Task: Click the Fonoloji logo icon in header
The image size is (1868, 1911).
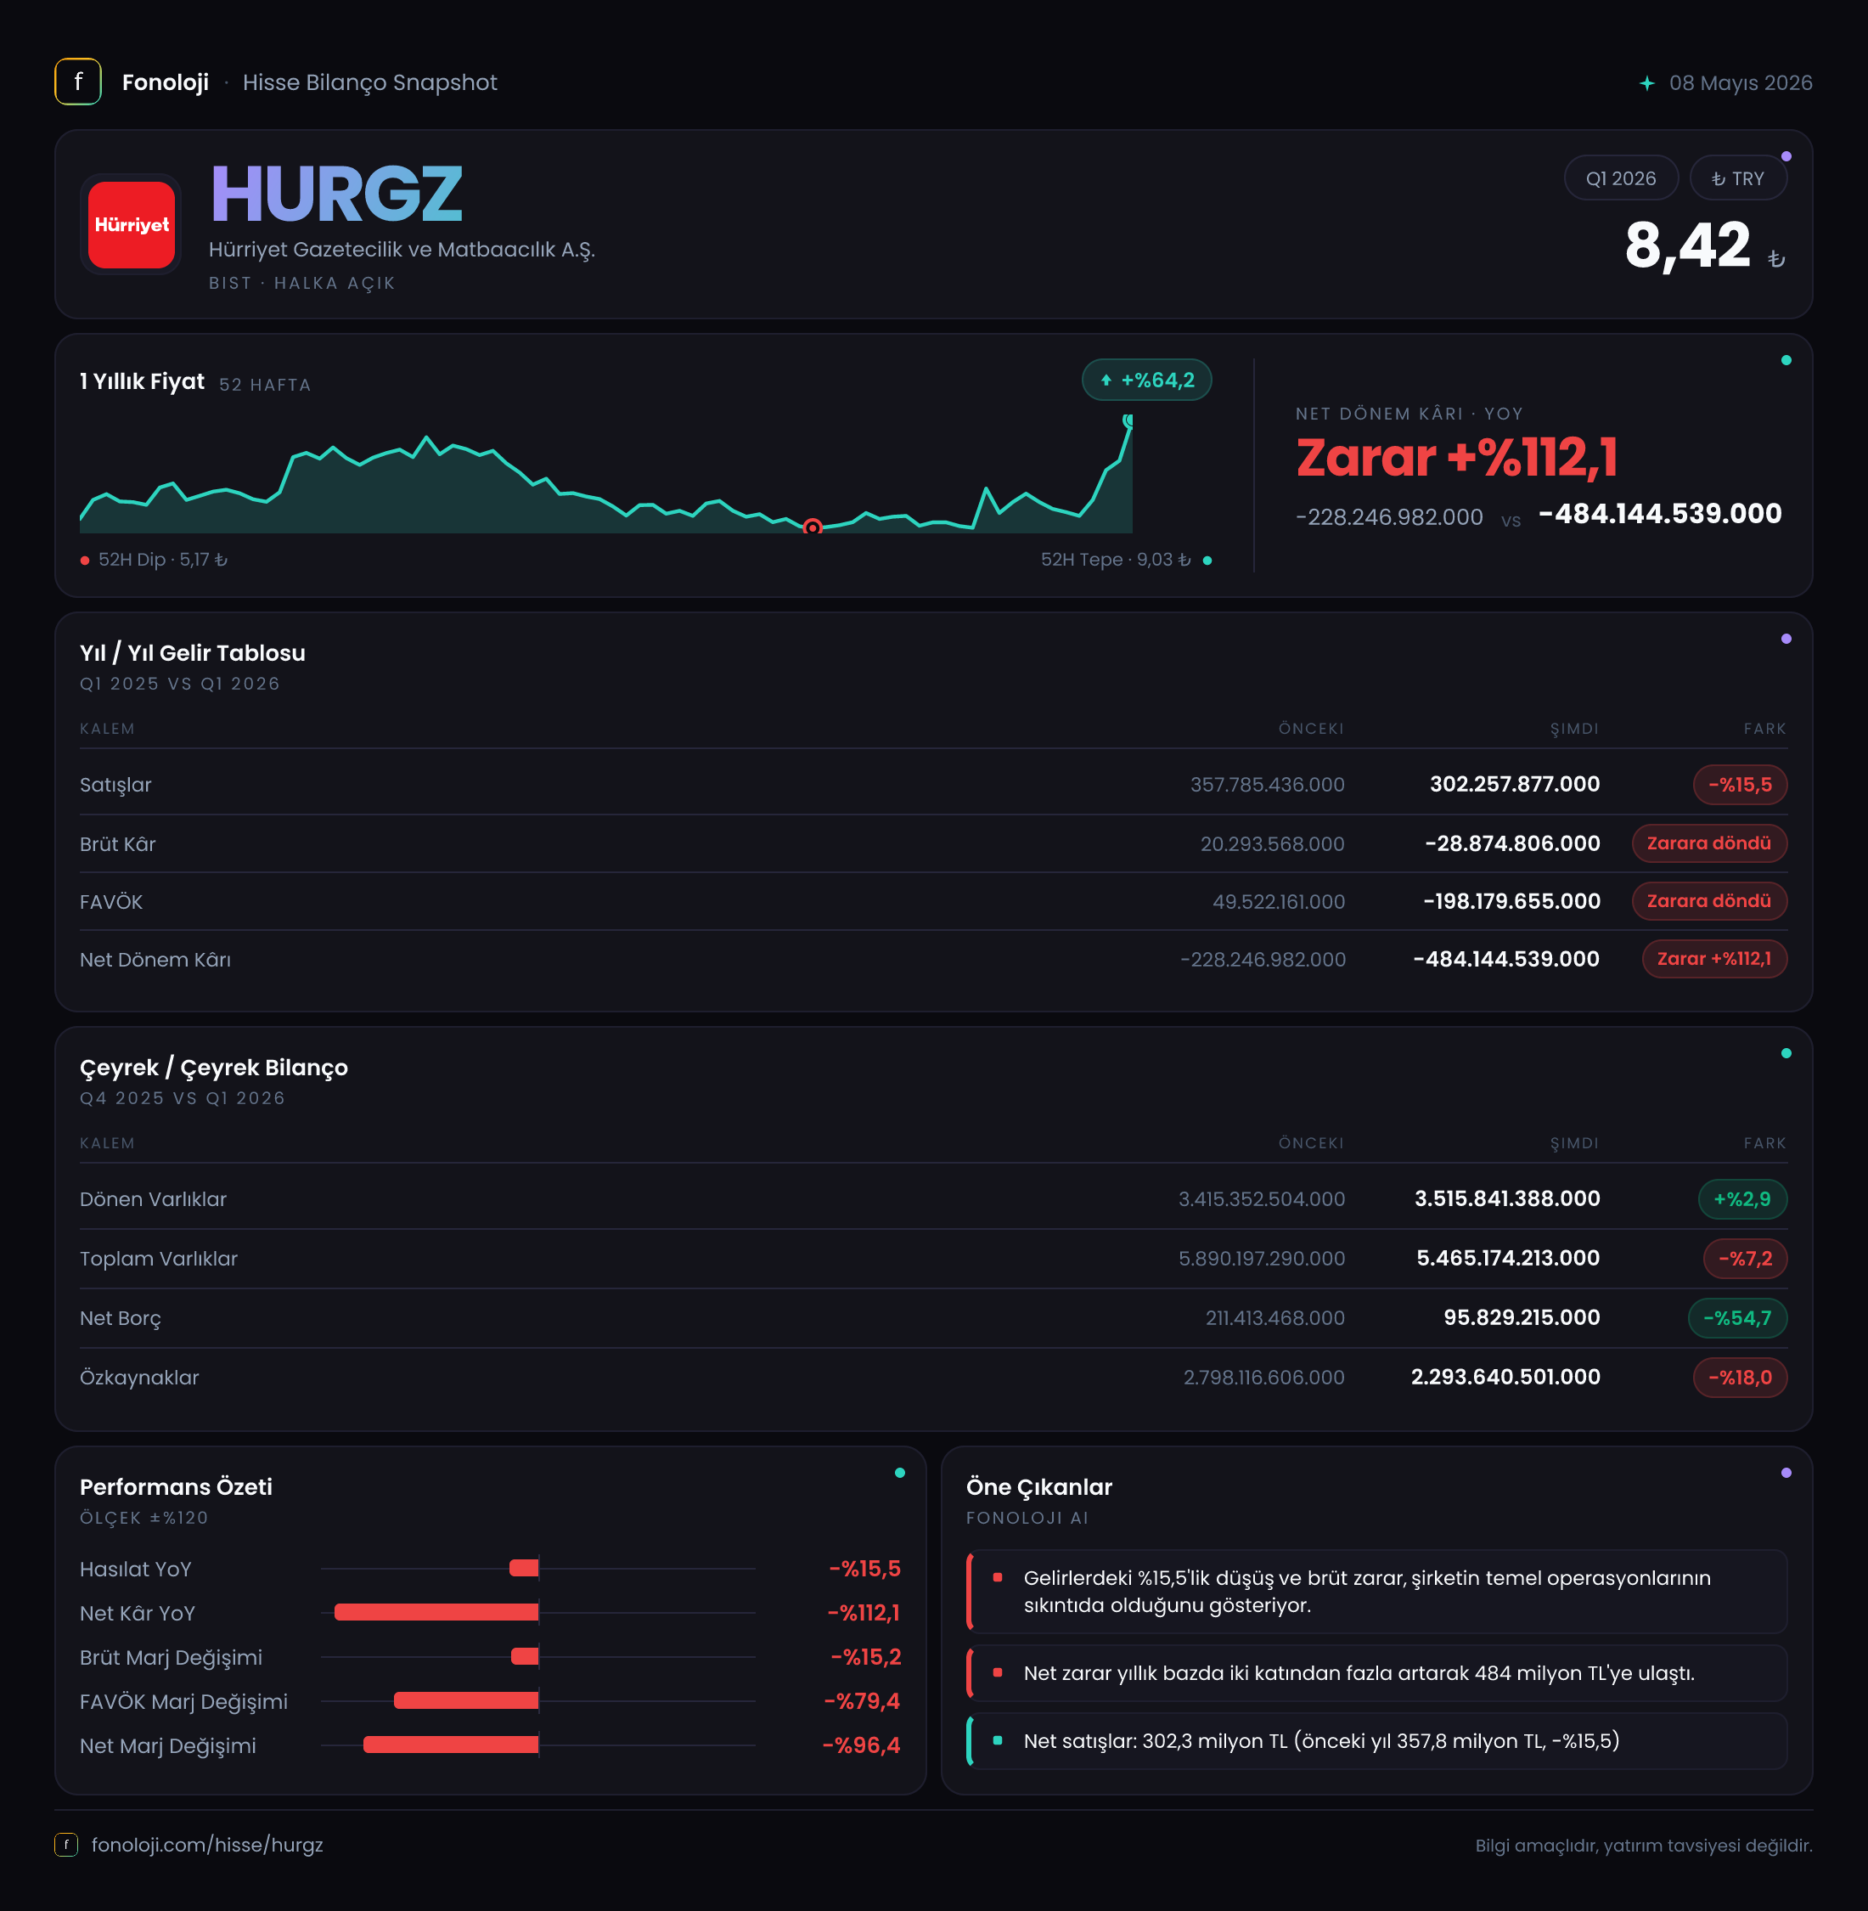Action: pos(77,82)
